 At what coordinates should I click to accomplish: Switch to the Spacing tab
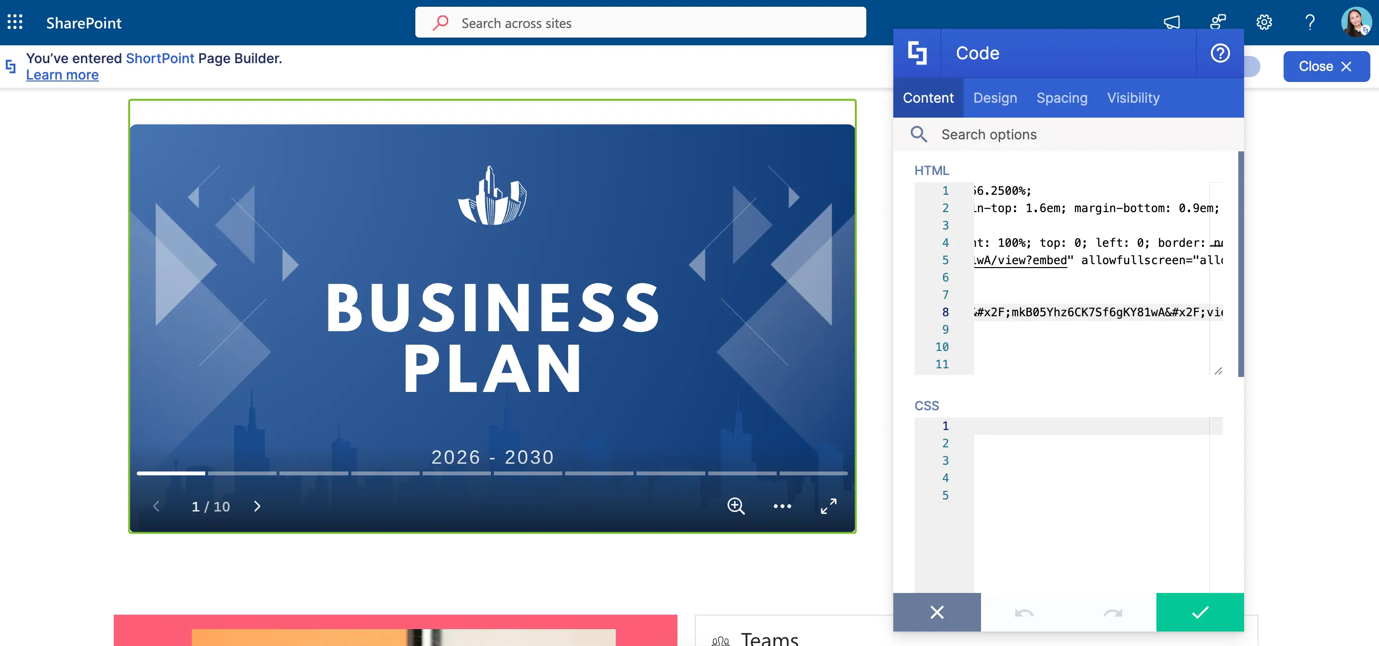[1061, 97]
